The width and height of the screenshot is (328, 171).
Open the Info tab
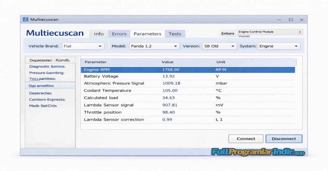[x=99, y=34]
